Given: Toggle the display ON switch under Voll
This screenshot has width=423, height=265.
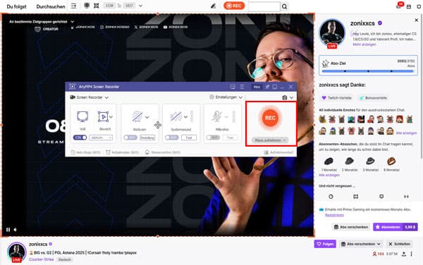Looking at the screenshot, I should 80,137.
